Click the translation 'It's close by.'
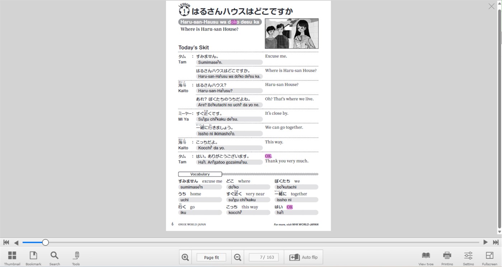502x267 pixels. click(277, 113)
